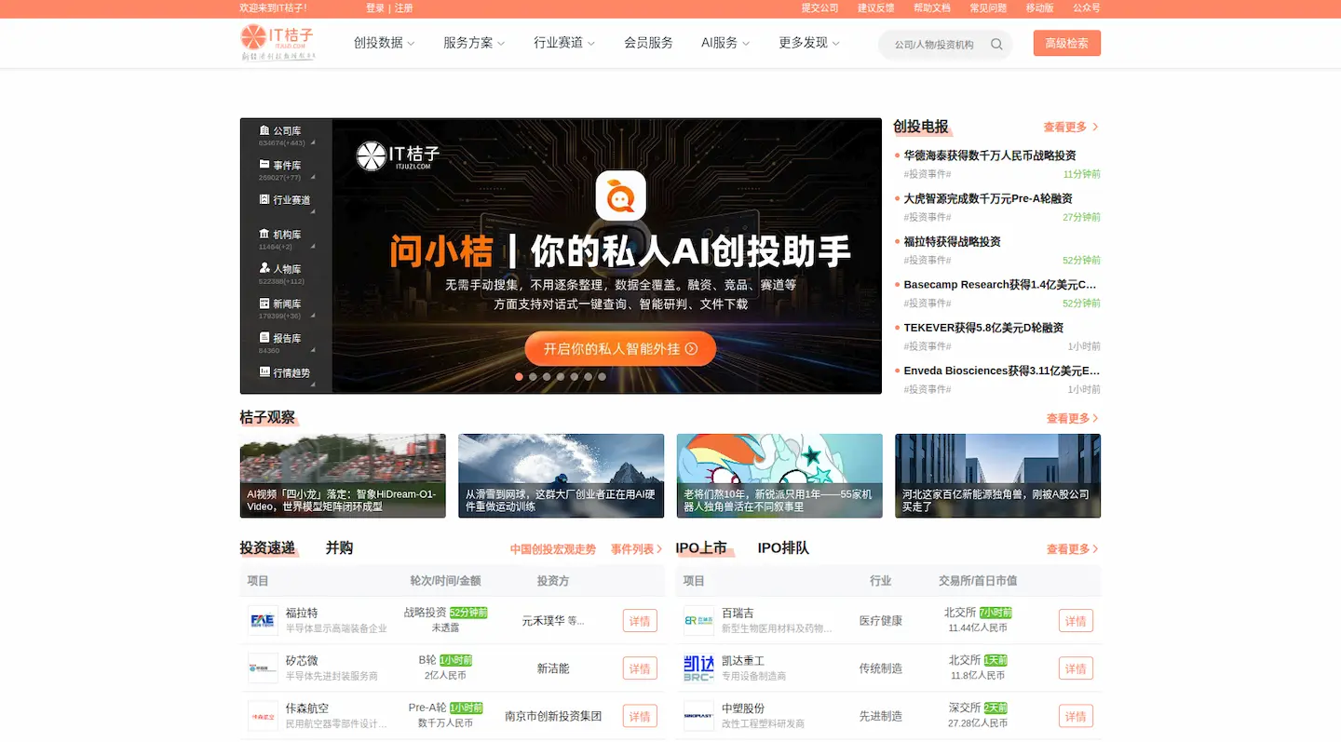Switch to IPO上市 tab
Screen dimensions: 1341x742
pos(701,548)
